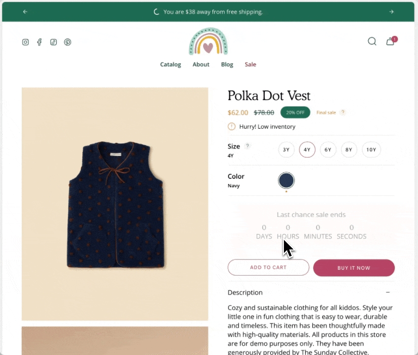Screen dimensions: 418x355
Task: Choose the 10Y size option
Action: coord(371,150)
